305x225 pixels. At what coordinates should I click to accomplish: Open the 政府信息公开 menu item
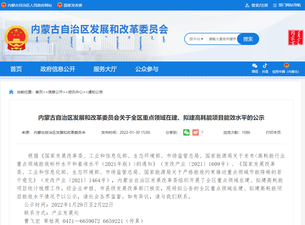click(58, 69)
